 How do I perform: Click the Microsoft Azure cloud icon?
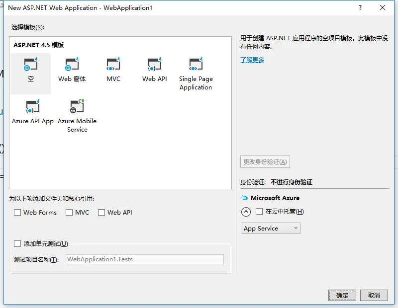click(x=244, y=198)
